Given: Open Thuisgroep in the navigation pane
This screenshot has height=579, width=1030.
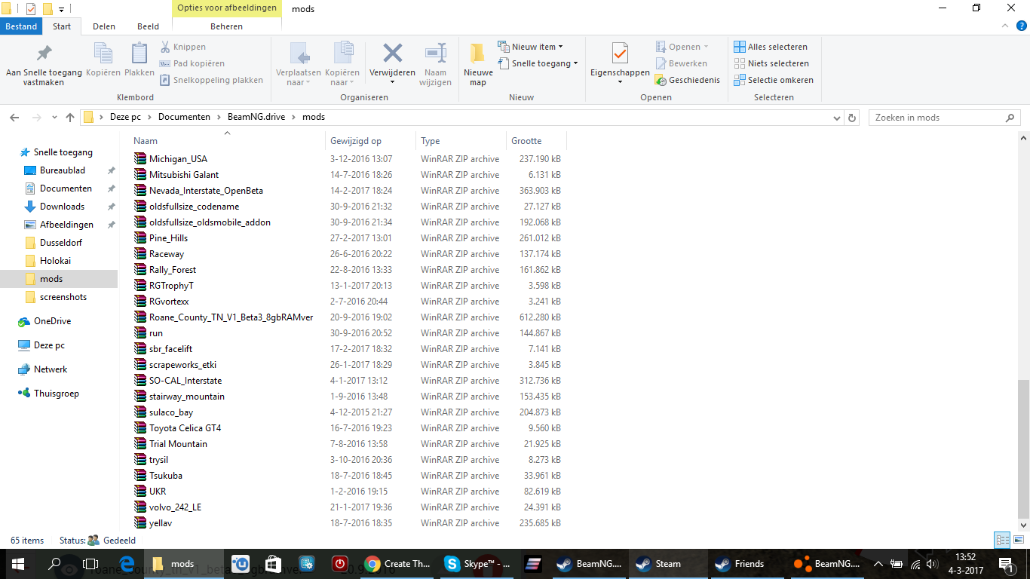Looking at the screenshot, I should (x=56, y=394).
